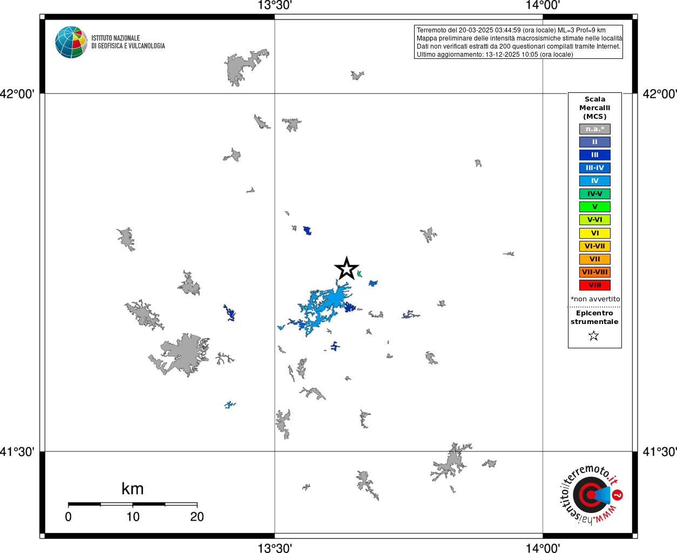Viewport: 677px width, 553px height.
Task: Select the red VIII legend swatch
Action: pyautogui.click(x=595, y=285)
